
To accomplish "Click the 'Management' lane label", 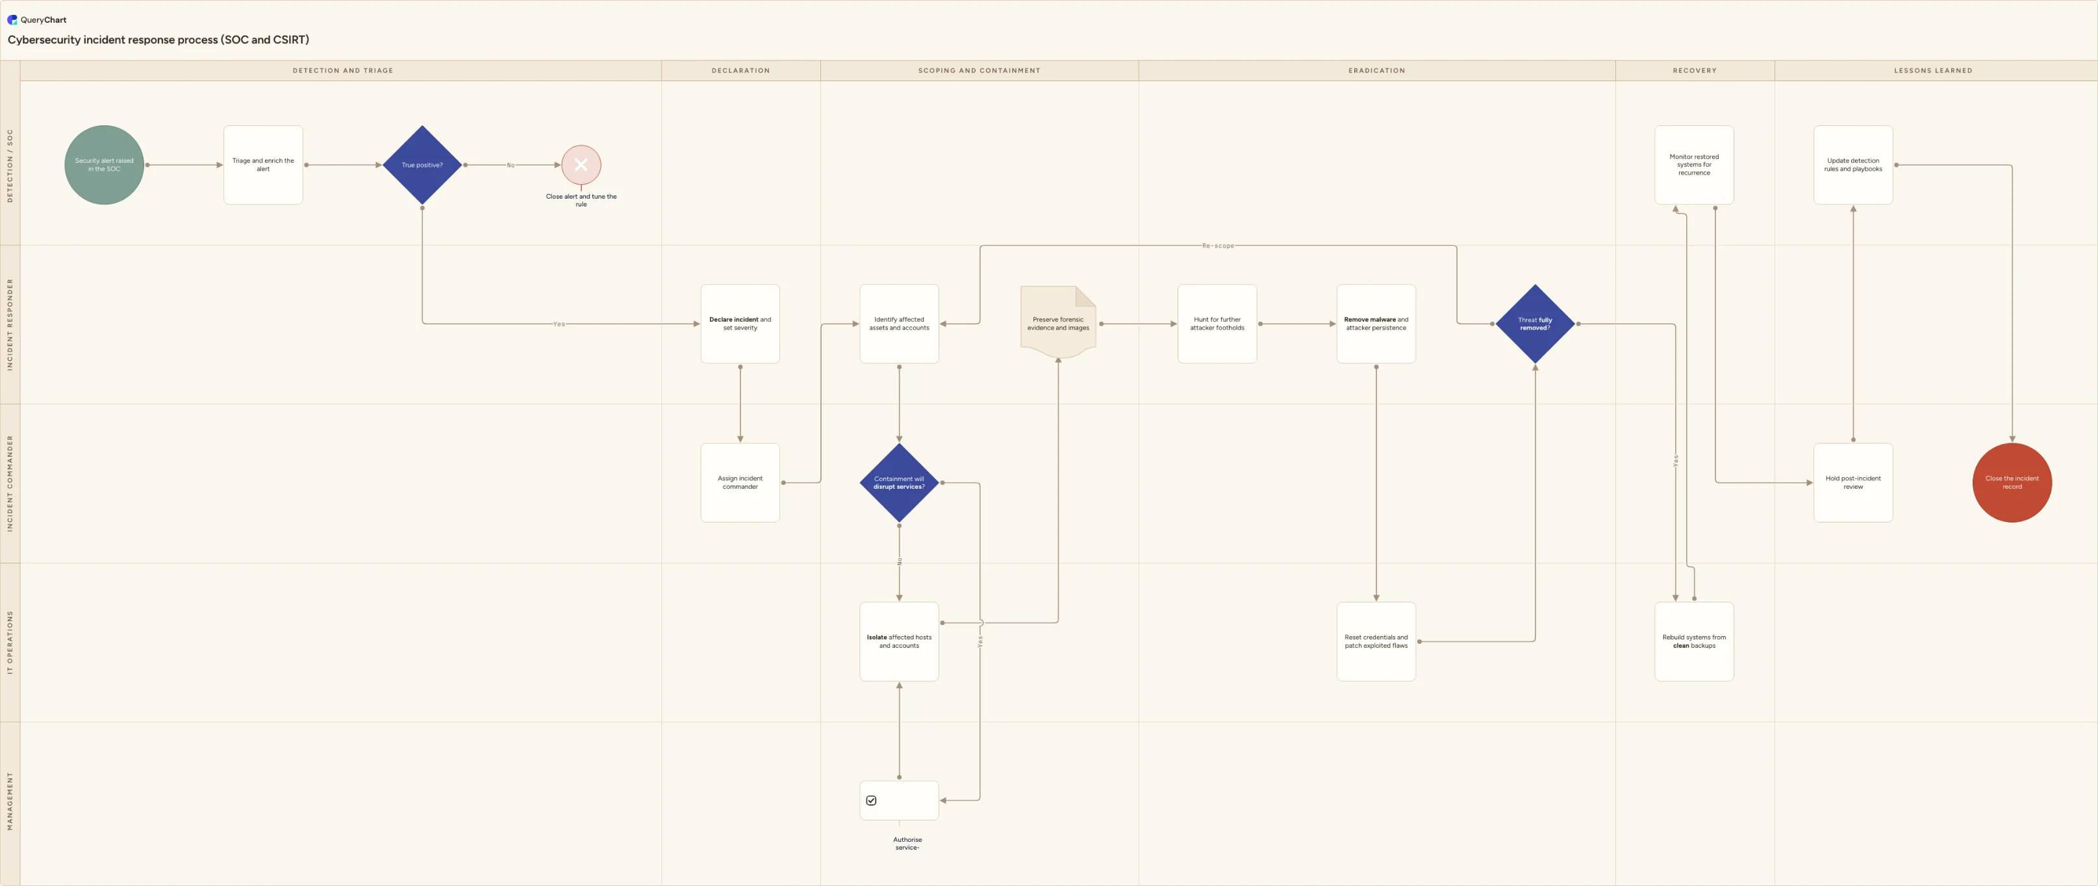I will [x=10, y=802].
